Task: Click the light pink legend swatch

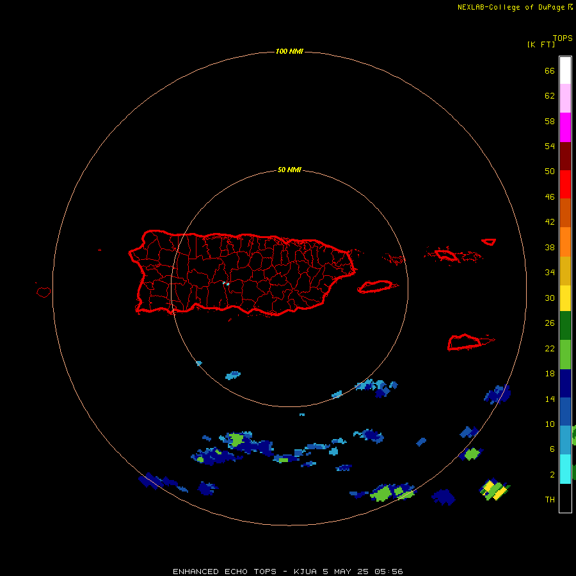Action: click(x=565, y=98)
